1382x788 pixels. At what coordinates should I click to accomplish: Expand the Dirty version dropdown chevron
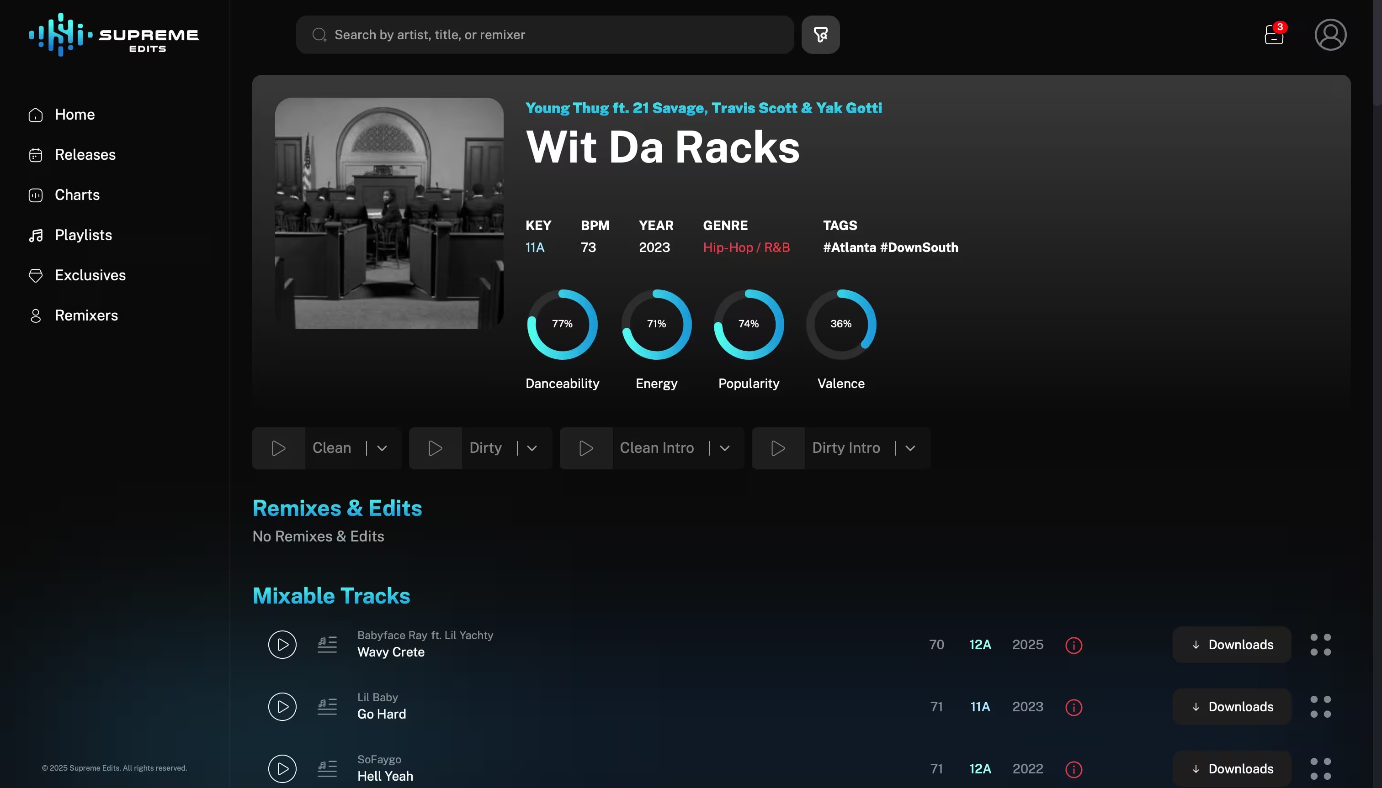click(x=532, y=447)
